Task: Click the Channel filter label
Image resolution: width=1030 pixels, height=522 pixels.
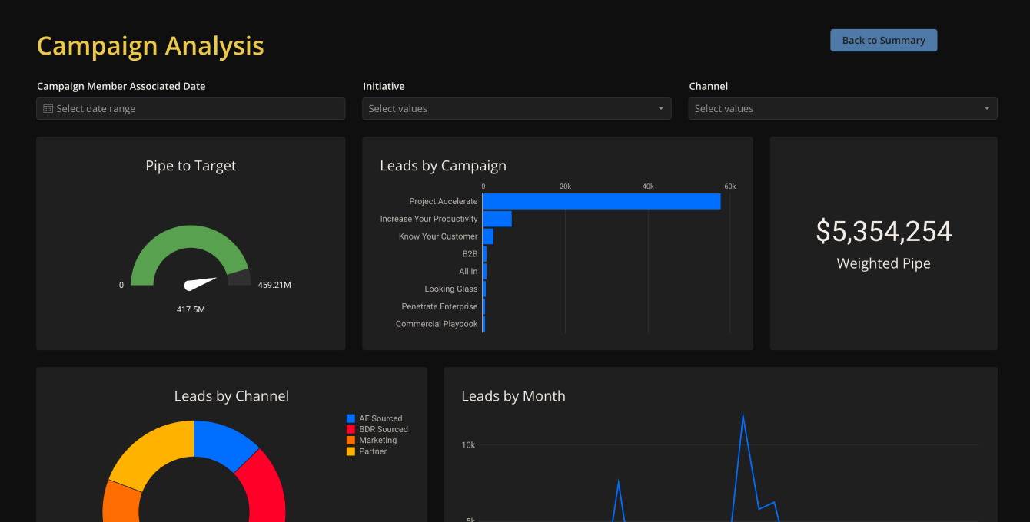Action: coord(709,86)
